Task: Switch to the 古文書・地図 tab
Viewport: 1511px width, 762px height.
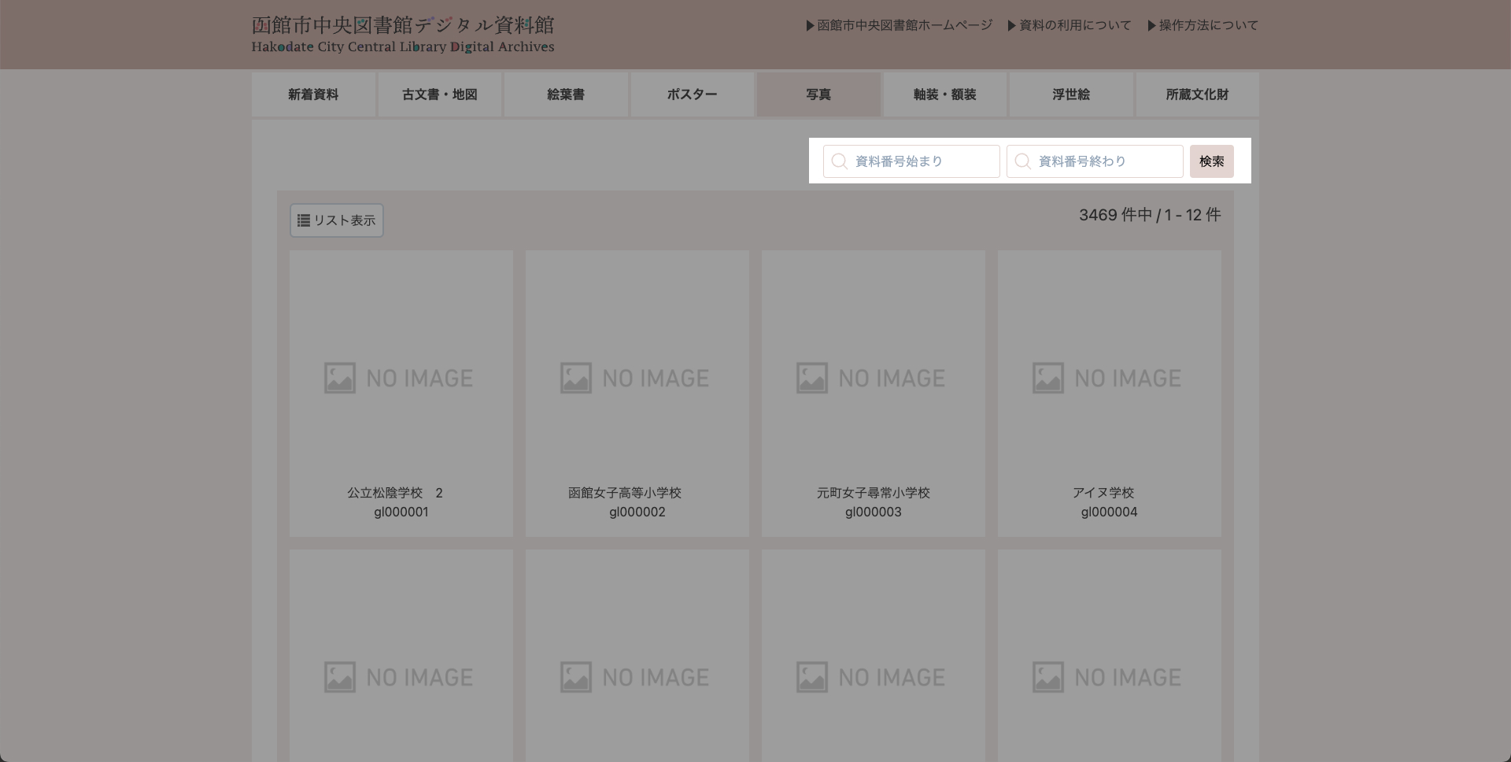Action: tap(440, 94)
